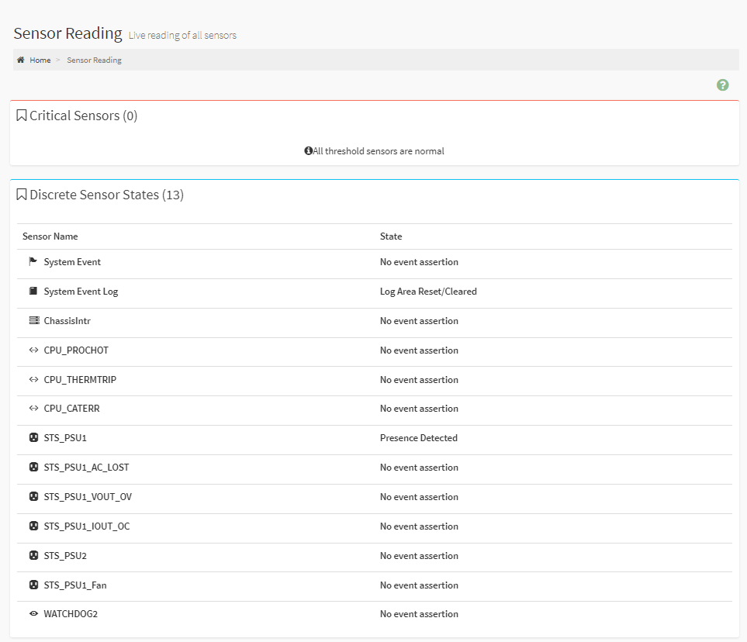Click the green help question mark icon

722,85
